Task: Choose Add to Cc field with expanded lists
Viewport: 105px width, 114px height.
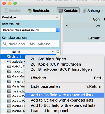Action: tap(65, 100)
